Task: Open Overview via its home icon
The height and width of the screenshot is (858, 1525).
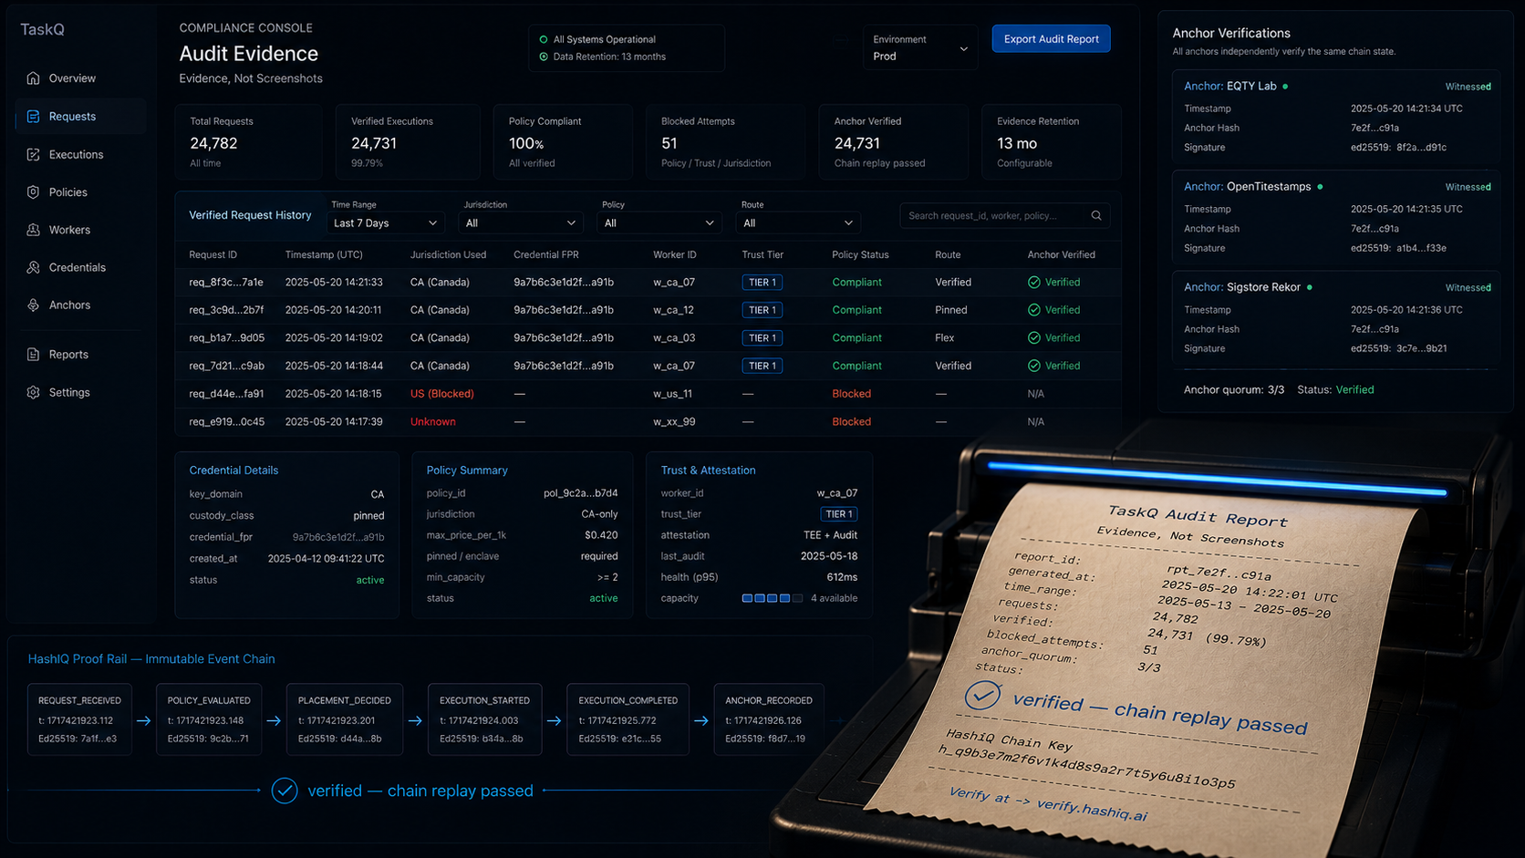Action: coord(33,78)
